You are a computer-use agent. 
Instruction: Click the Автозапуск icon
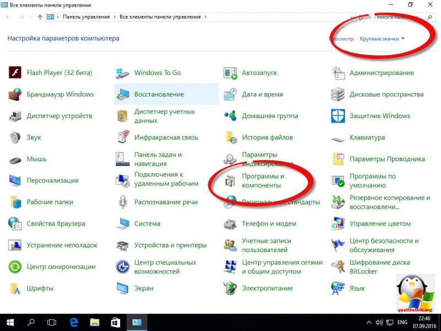tap(230, 73)
